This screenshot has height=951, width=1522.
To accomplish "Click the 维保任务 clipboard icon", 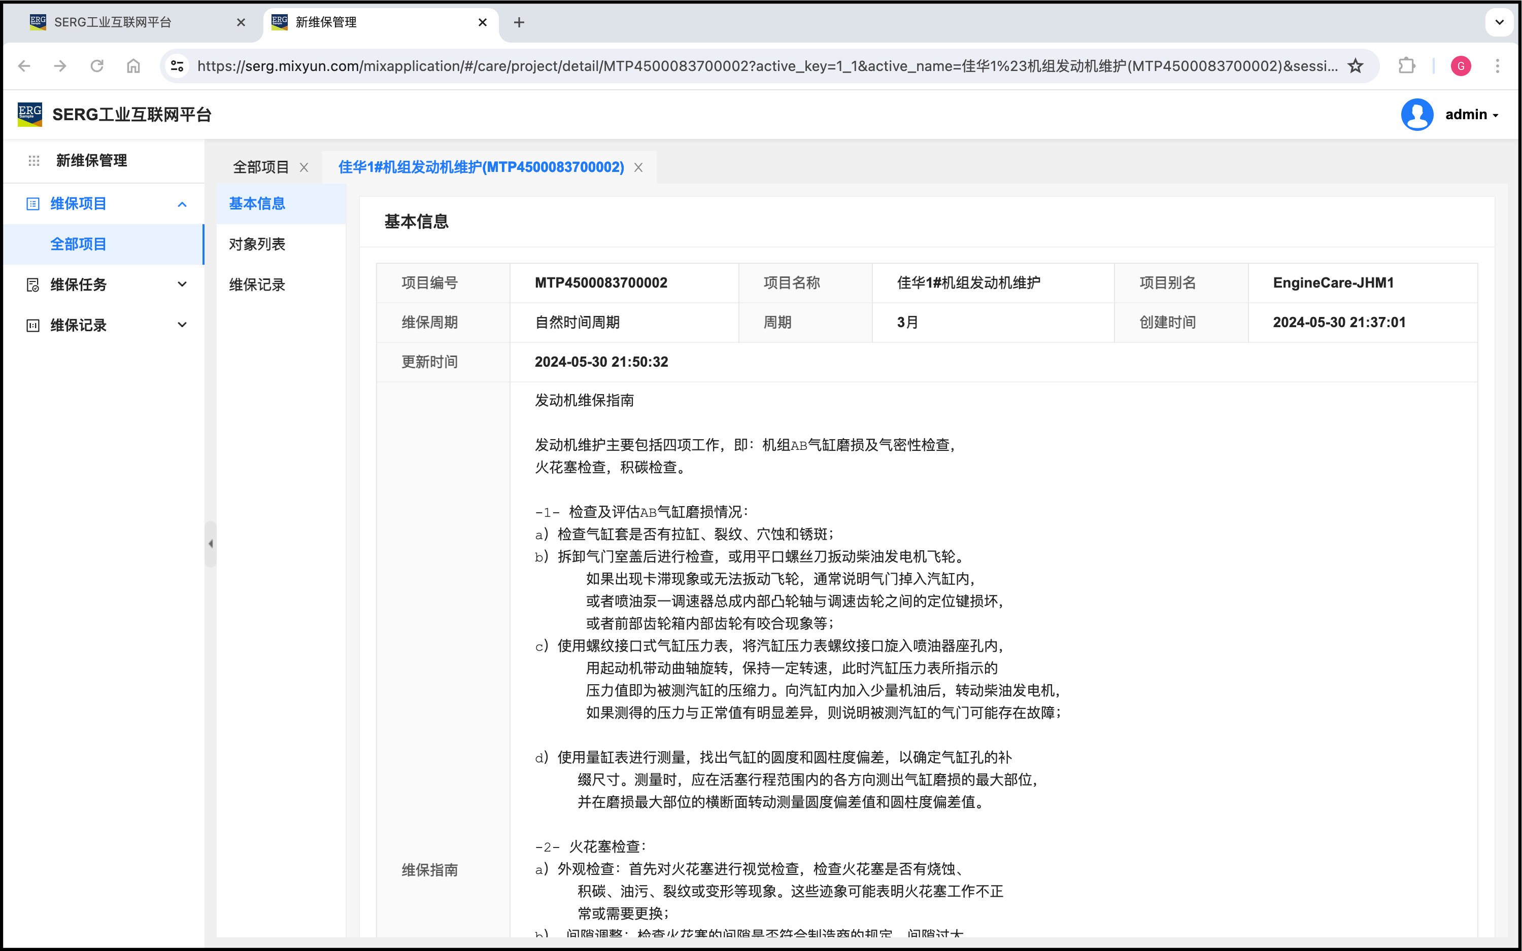I will (x=32, y=285).
